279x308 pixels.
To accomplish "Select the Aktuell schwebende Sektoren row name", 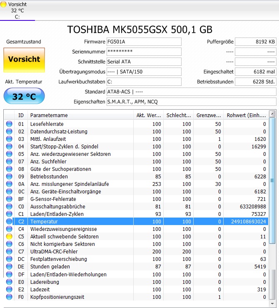I will (65, 236).
